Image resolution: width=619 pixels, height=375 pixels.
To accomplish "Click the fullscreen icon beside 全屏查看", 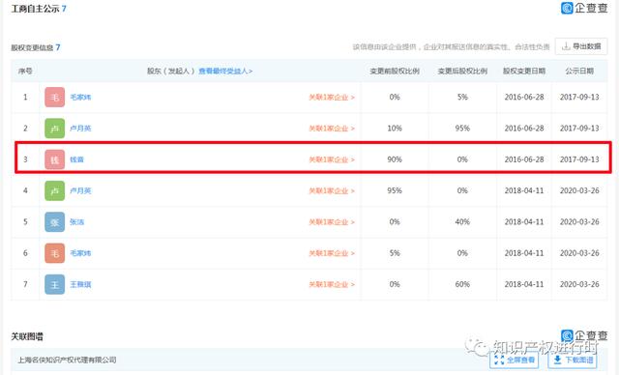I will (x=499, y=360).
